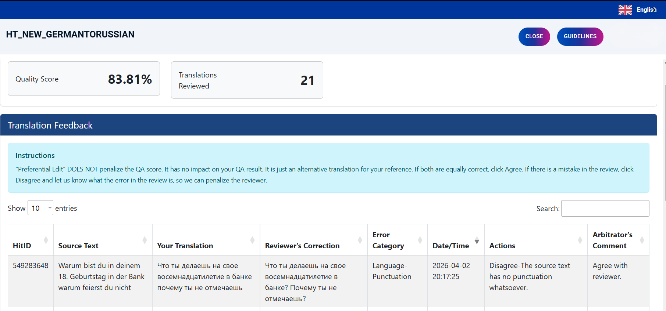Open the English language selector
This screenshot has height=311, width=666.
pos(646,10)
